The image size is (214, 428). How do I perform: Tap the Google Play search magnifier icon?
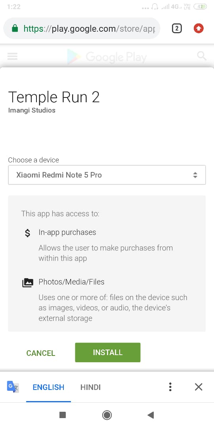[202, 56]
